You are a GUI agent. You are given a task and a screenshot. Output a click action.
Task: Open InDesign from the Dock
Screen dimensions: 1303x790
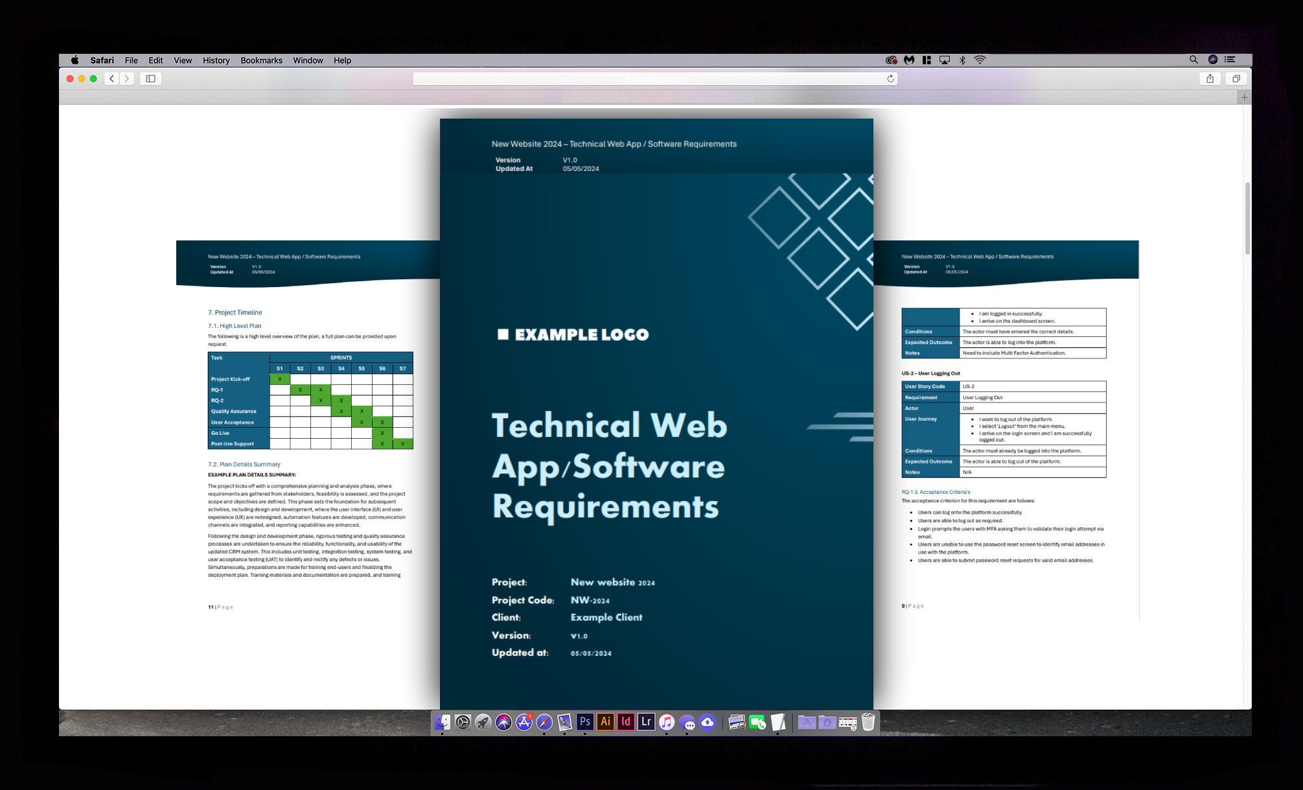[x=625, y=721]
